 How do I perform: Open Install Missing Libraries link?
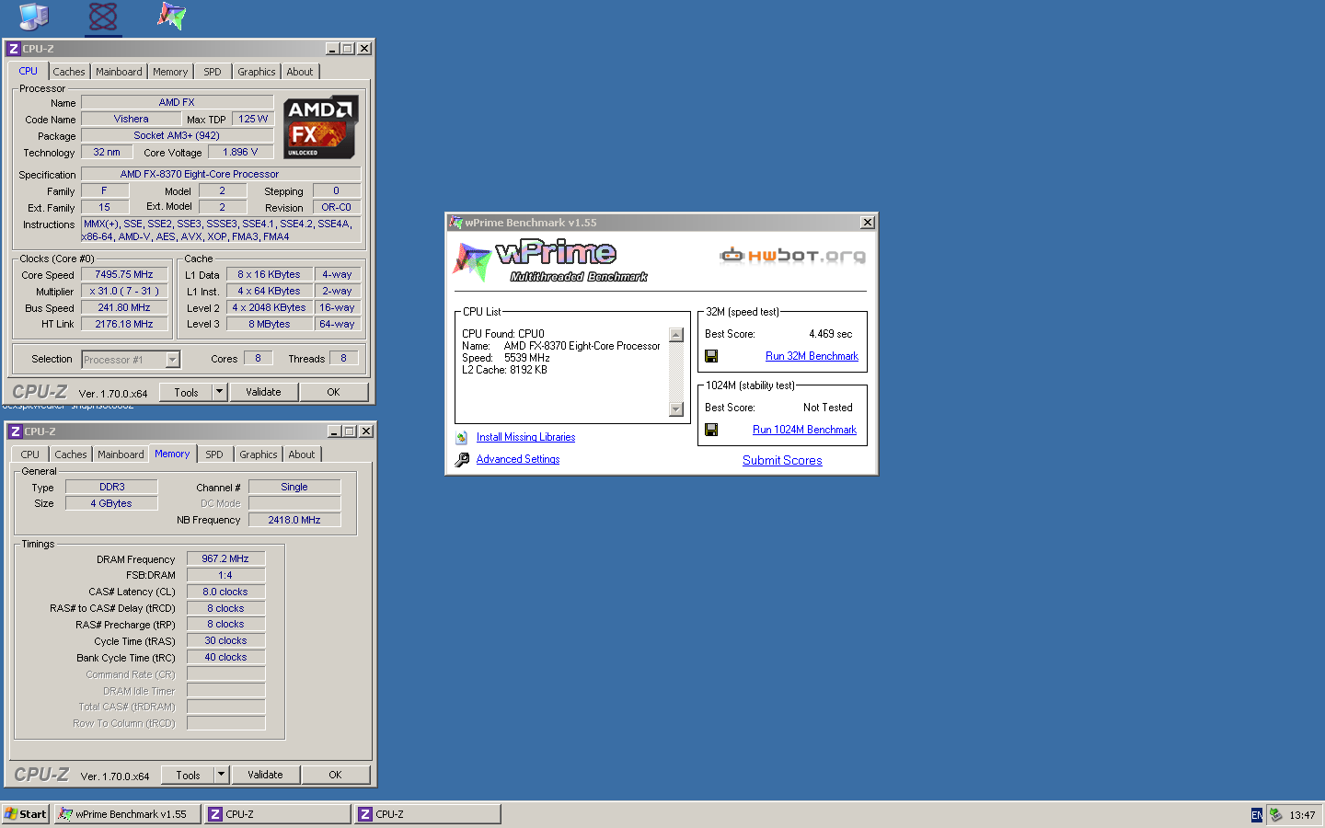tap(525, 437)
